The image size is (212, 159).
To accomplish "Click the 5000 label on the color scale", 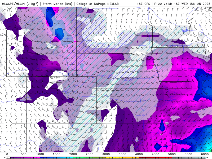I will pyautogui.click(x=172, y=154).
